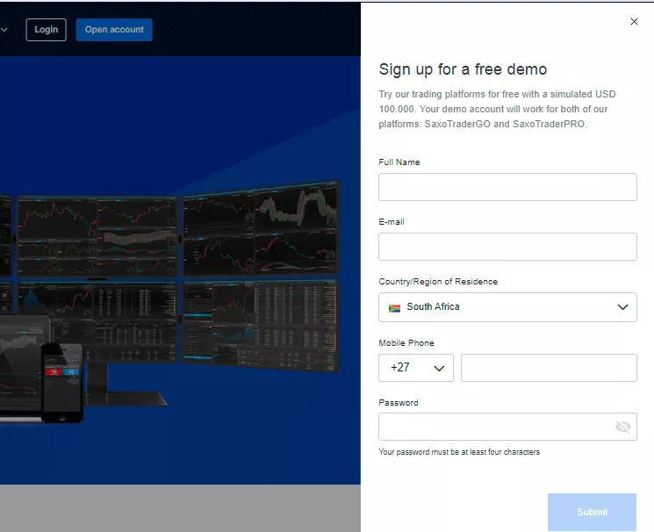The image size is (654, 532).
Task: Close the demo sign-up panel
Action: click(x=634, y=21)
